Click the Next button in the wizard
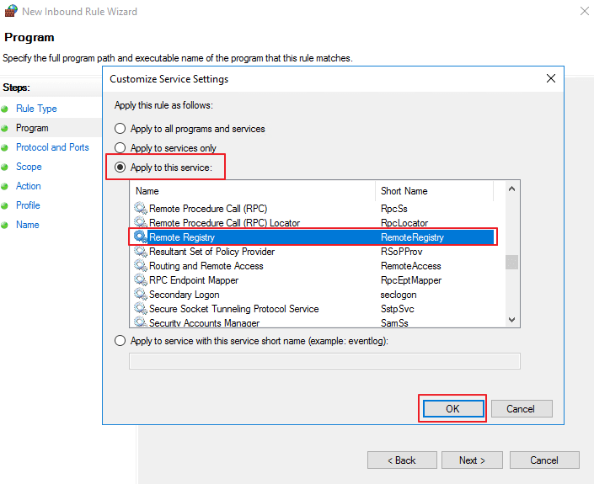Screen dimensions: 594x484 coord(472,460)
